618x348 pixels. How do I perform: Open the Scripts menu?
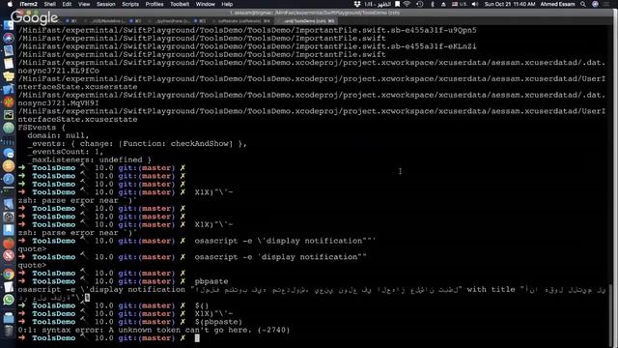click(x=130, y=4)
